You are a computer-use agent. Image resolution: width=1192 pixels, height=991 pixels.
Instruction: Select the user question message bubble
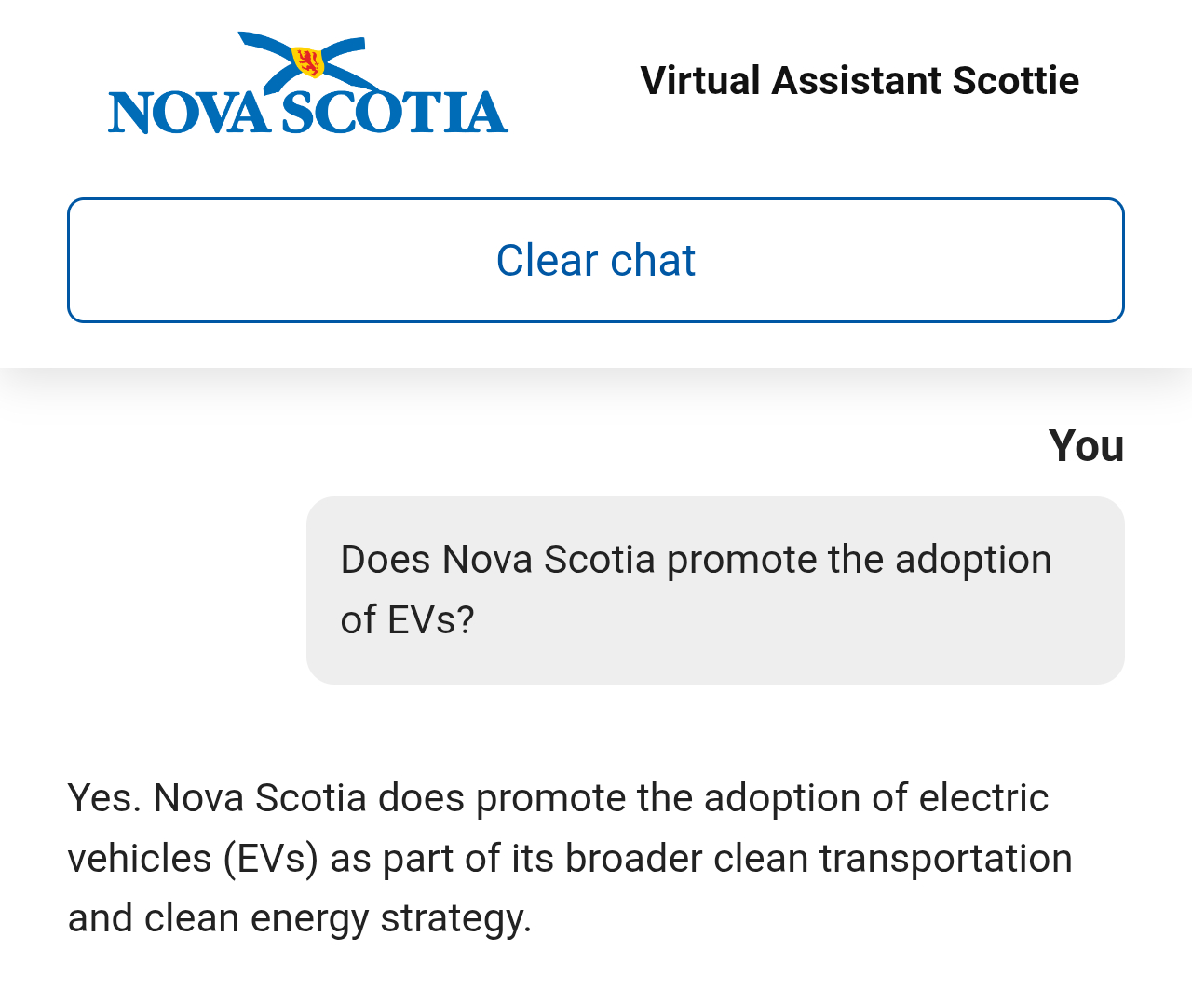coord(715,591)
